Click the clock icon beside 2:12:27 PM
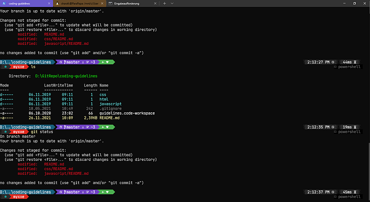The width and height of the screenshot is (370, 202). coord(333,62)
